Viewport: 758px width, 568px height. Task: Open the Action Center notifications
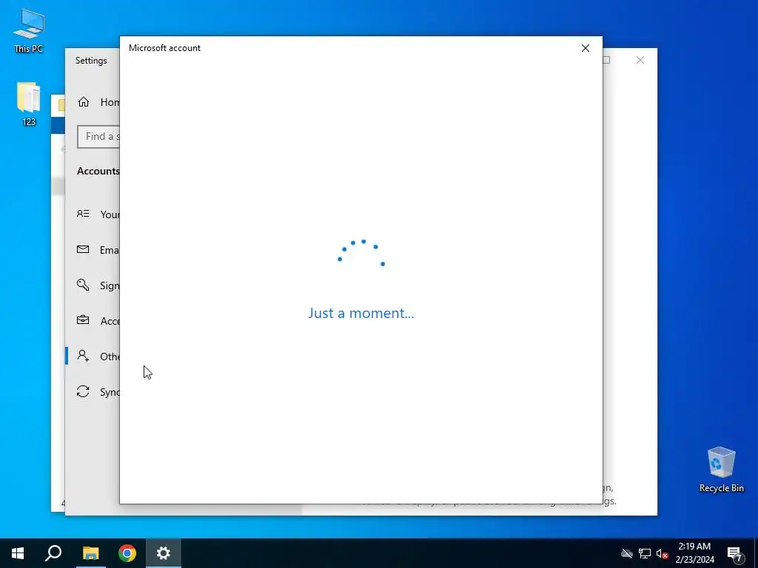(x=735, y=555)
